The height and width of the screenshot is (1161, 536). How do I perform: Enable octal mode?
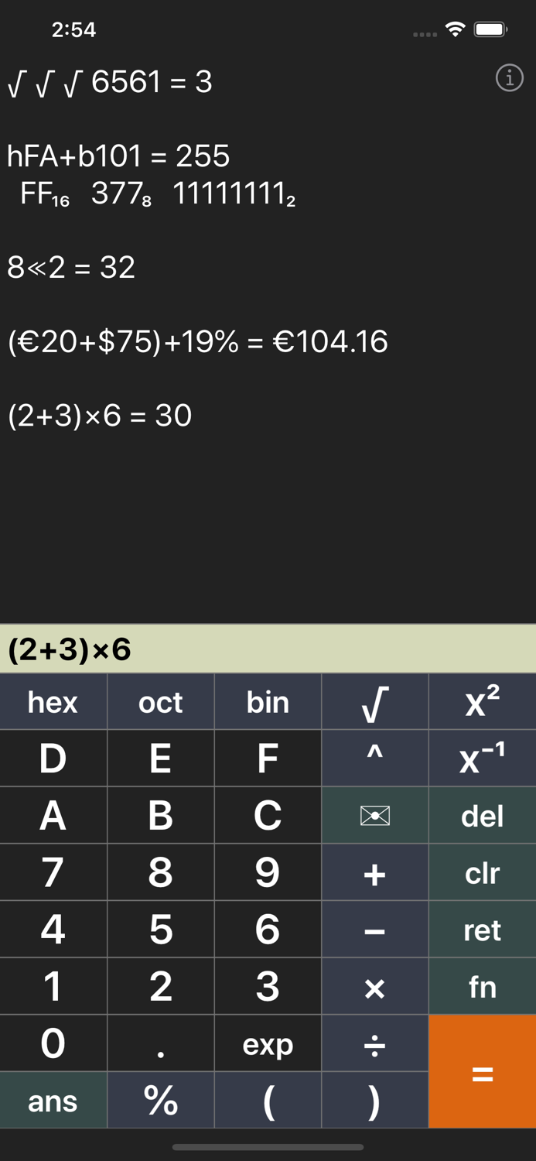160,701
